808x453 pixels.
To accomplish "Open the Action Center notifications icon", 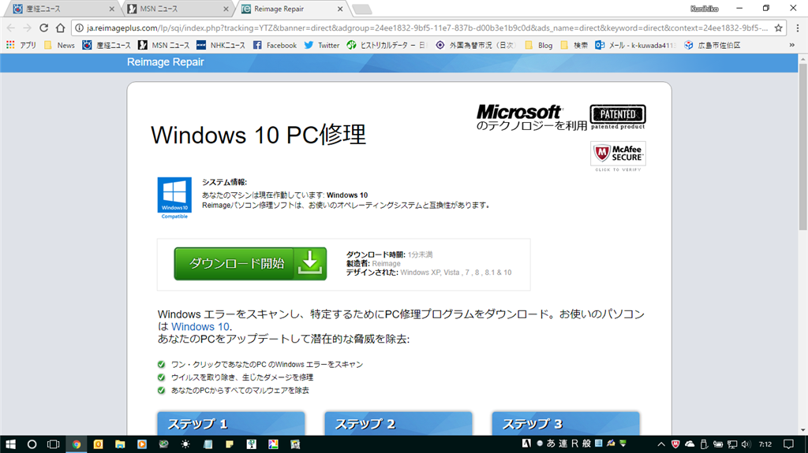I will (x=788, y=444).
